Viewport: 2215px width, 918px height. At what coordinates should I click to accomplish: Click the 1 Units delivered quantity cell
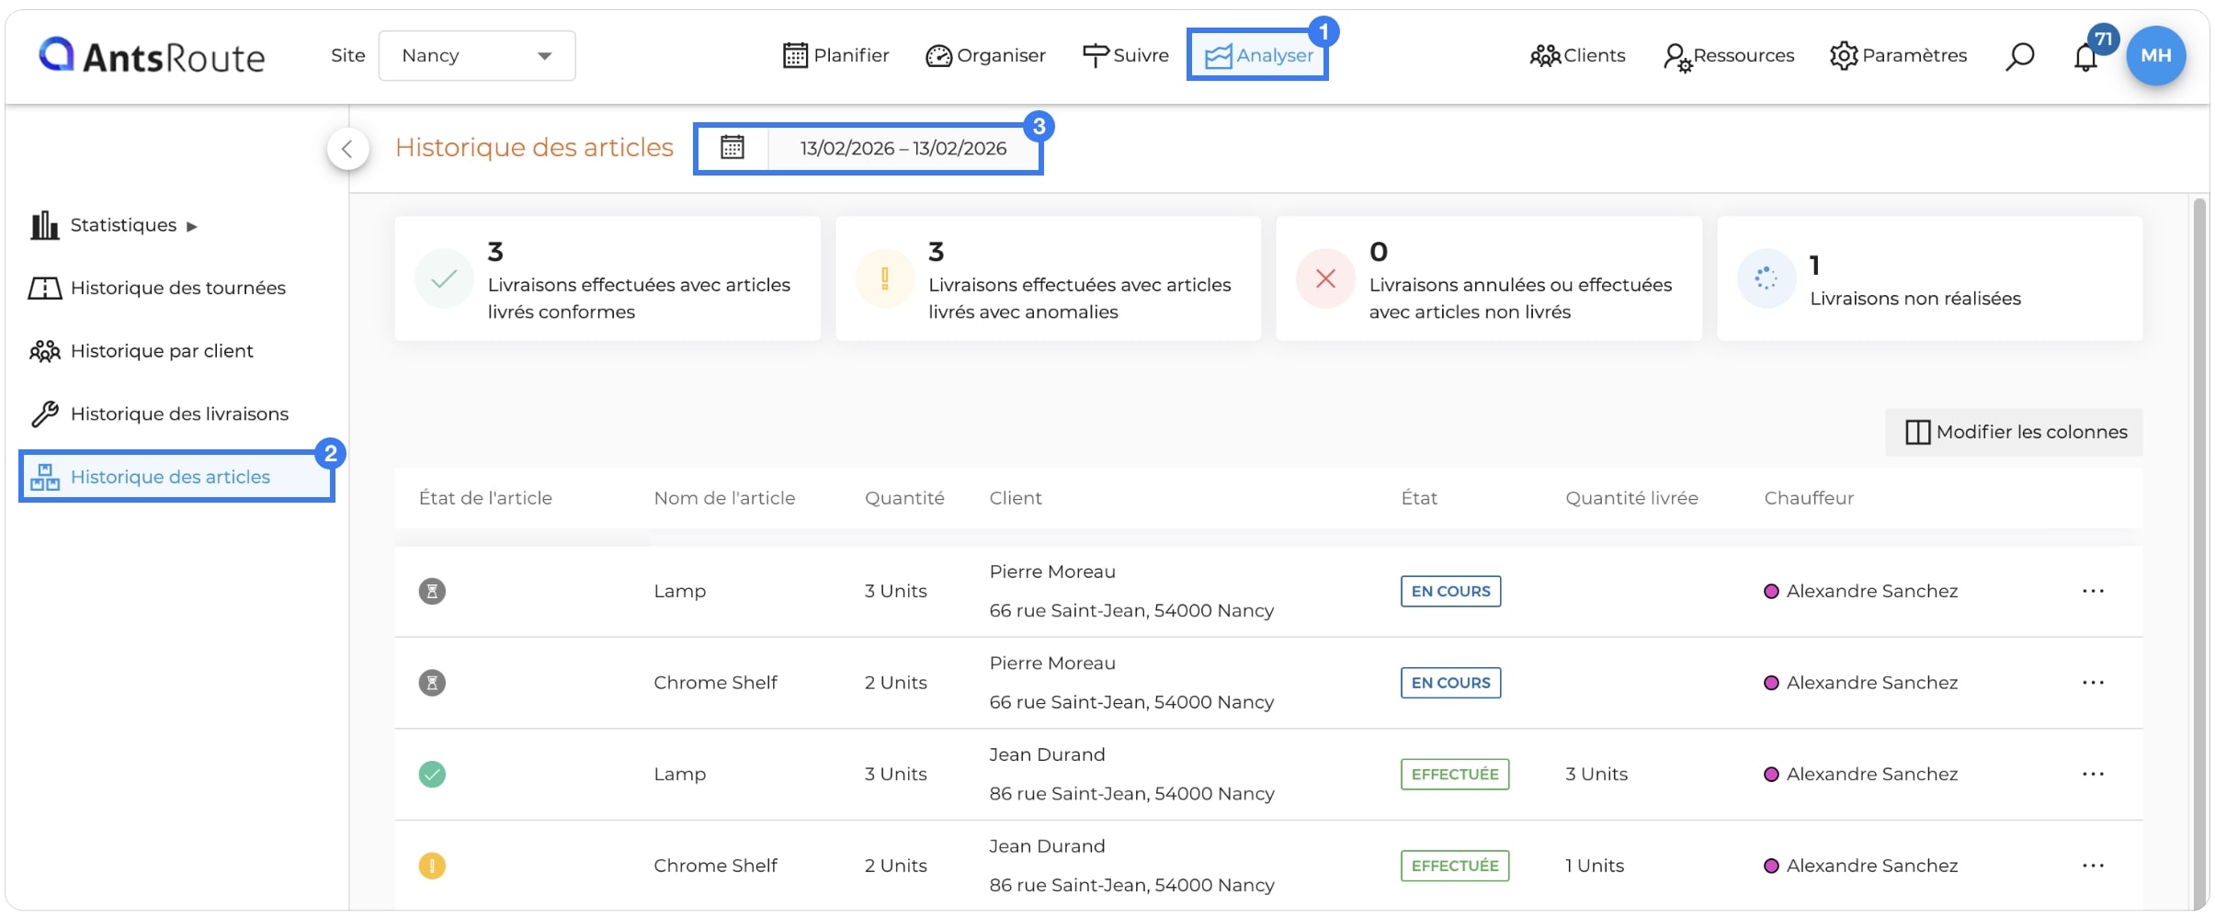click(x=1595, y=866)
